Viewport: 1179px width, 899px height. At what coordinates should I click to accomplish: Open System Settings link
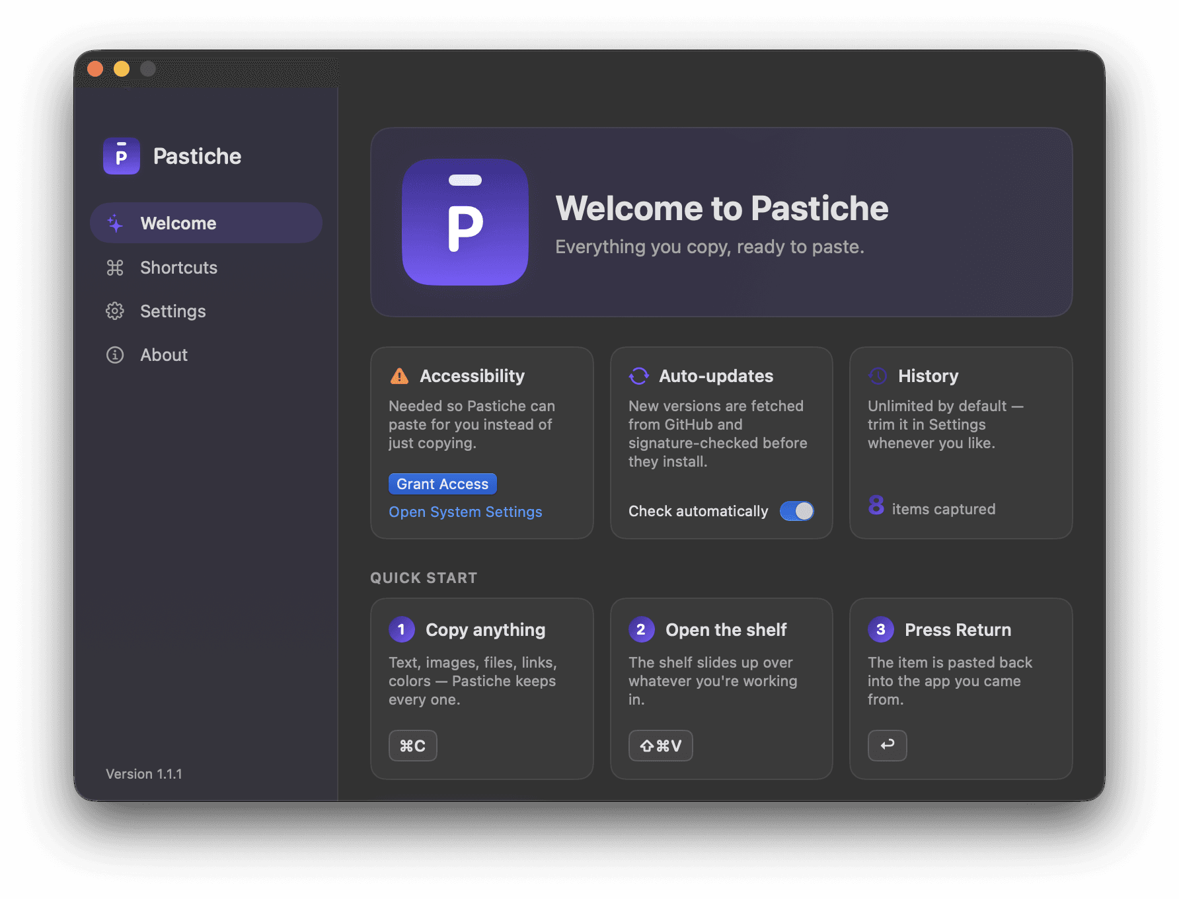point(465,512)
